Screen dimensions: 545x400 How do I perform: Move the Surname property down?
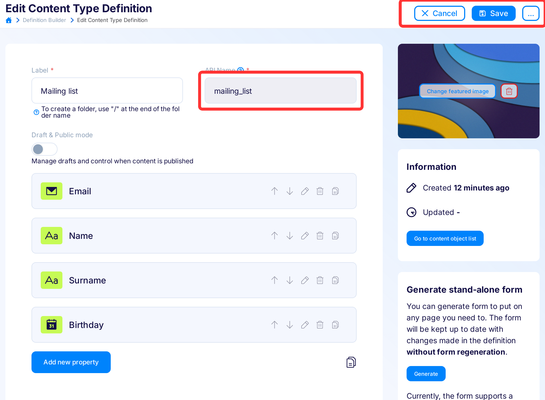(290, 280)
